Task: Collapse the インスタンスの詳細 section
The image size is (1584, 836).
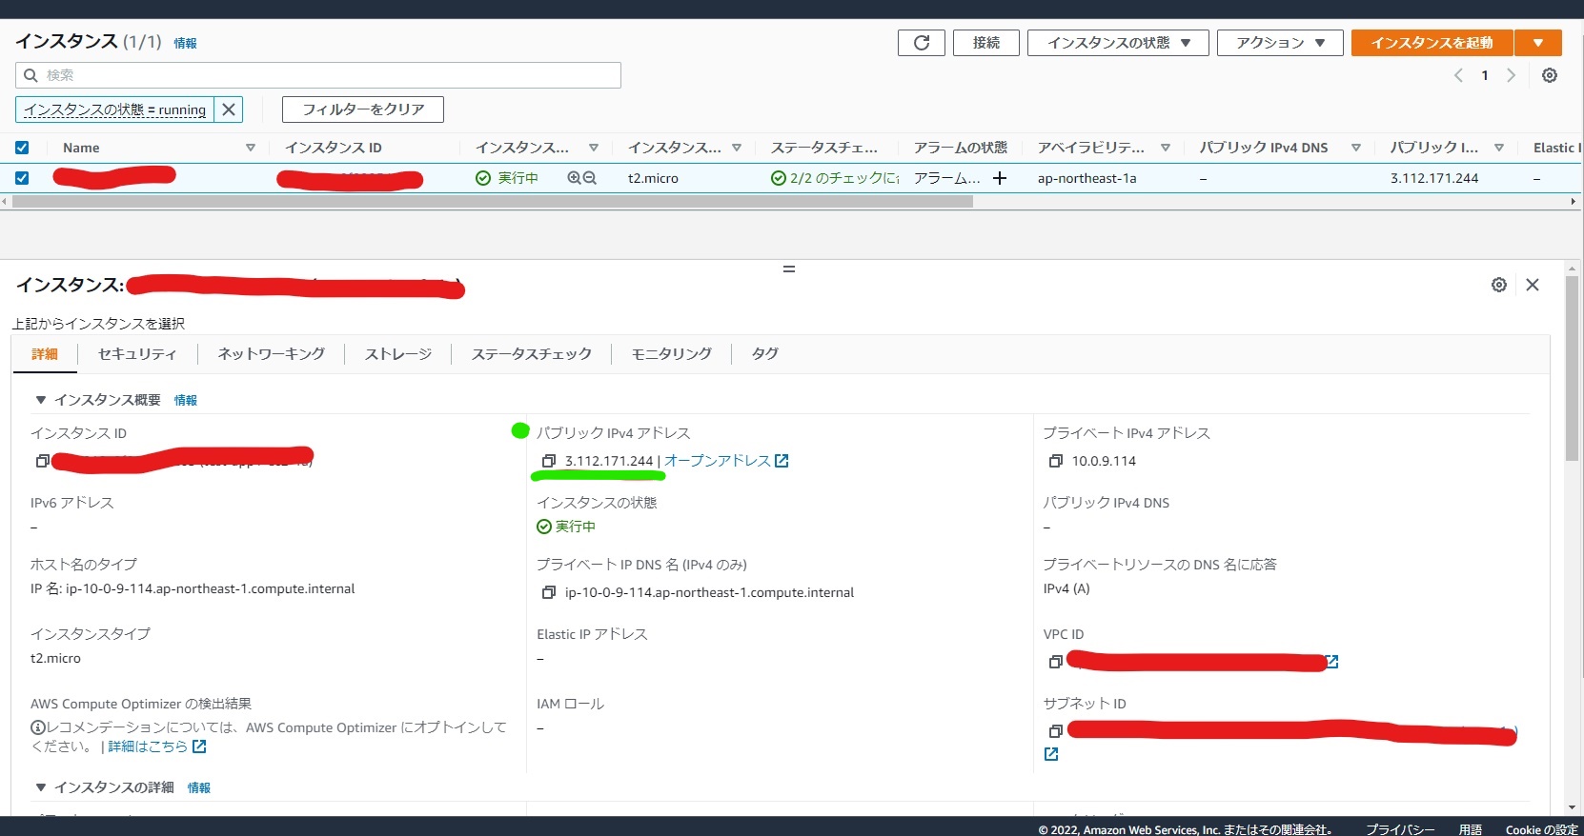Action: [41, 787]
